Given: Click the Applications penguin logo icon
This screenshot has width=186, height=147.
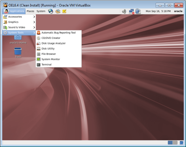Looking at the screenshot, I should [x=6, y=11].
